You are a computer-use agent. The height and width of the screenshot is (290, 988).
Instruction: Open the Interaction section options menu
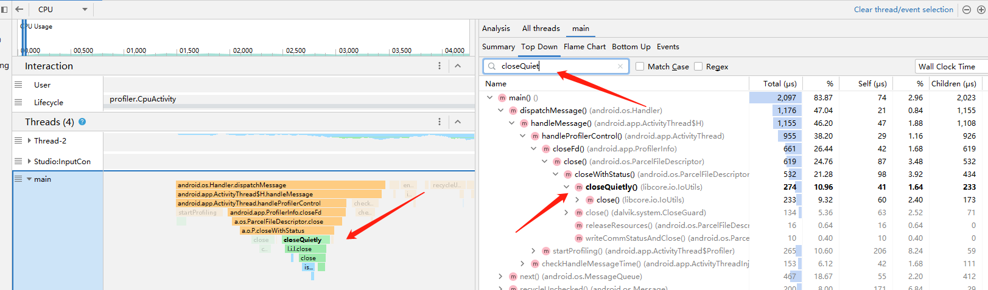(440, 66)
